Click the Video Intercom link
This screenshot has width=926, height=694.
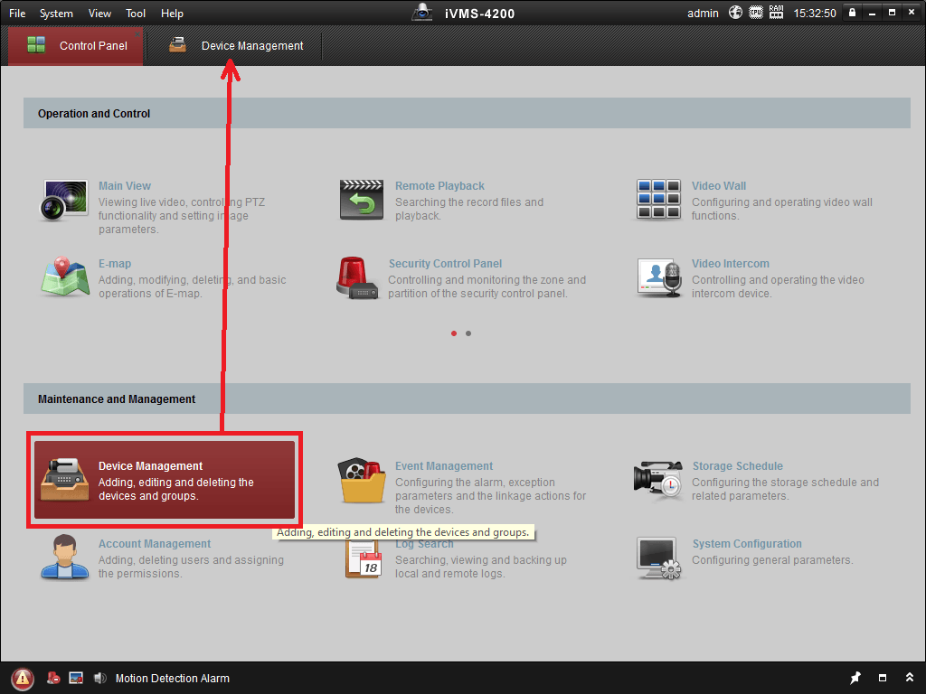(731, 264)
